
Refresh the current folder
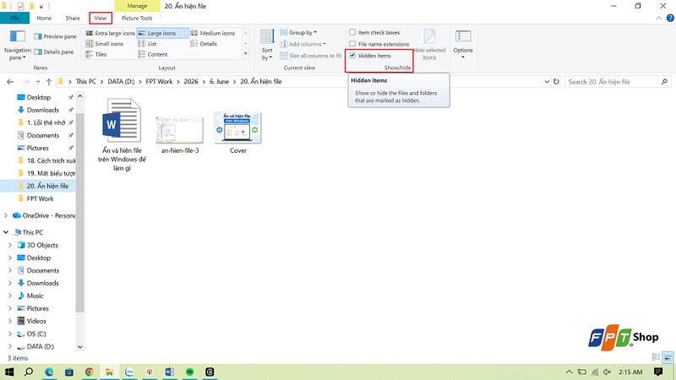click(556, 81)
